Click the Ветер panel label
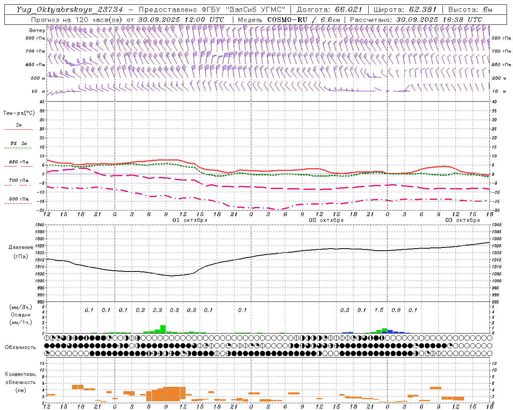Screen dimensions: 513x410 (x=37, y=30)
